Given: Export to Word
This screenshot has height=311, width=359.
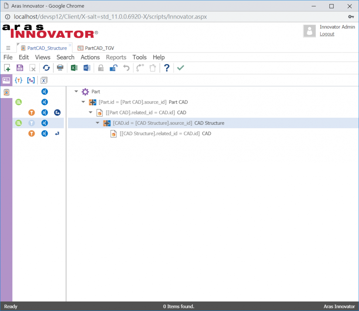Looking at the screenshot, I should [87, 68].
